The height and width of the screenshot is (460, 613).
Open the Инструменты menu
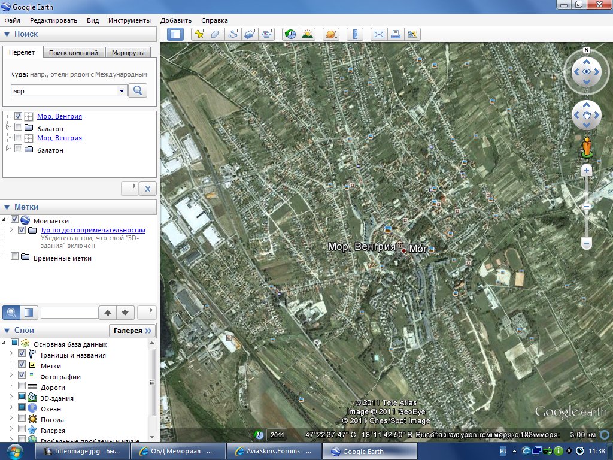(129, 20)
